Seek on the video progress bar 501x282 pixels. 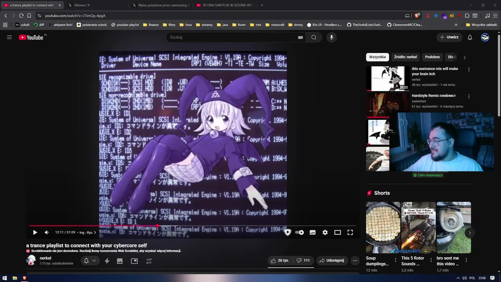click(x=193, y=226)
